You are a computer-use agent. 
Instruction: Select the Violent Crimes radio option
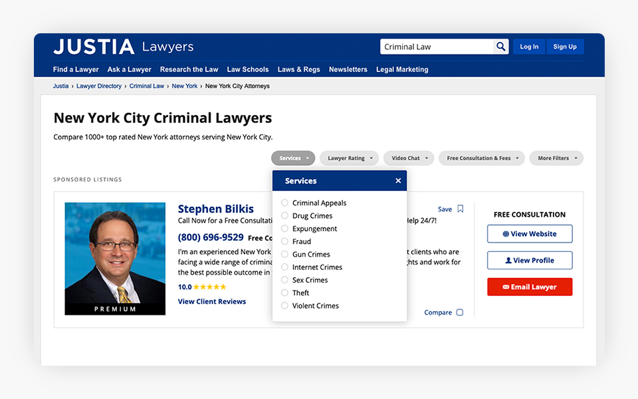pyautogui.click(x=284, y=306)
